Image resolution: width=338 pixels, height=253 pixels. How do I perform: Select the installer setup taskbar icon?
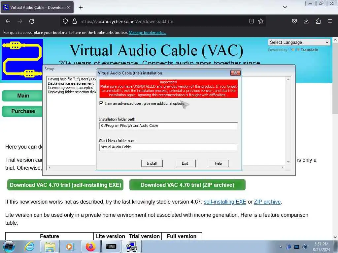pos(132,246)
